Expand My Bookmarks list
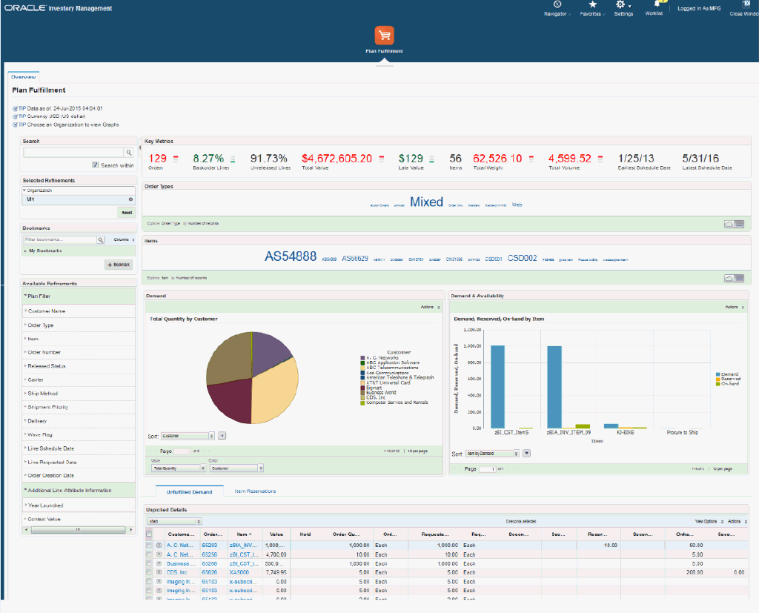Image resolution: width=759 pixels, height=613 pixels. [25, 251]
